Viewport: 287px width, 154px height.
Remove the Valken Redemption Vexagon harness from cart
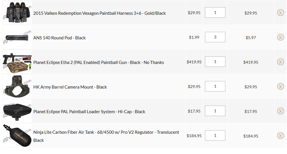pos(280,13)
